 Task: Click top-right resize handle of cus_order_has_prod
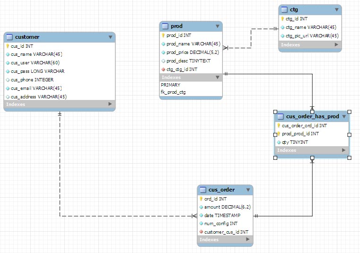pyautogui.click(x=350, y=112)
